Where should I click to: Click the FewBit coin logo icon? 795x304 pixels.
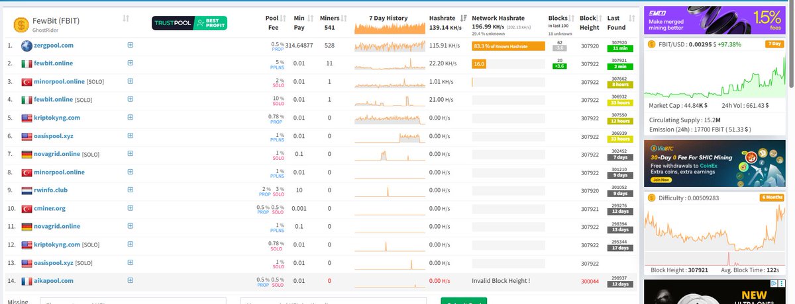pyautogui.click(x=21, y=24)
